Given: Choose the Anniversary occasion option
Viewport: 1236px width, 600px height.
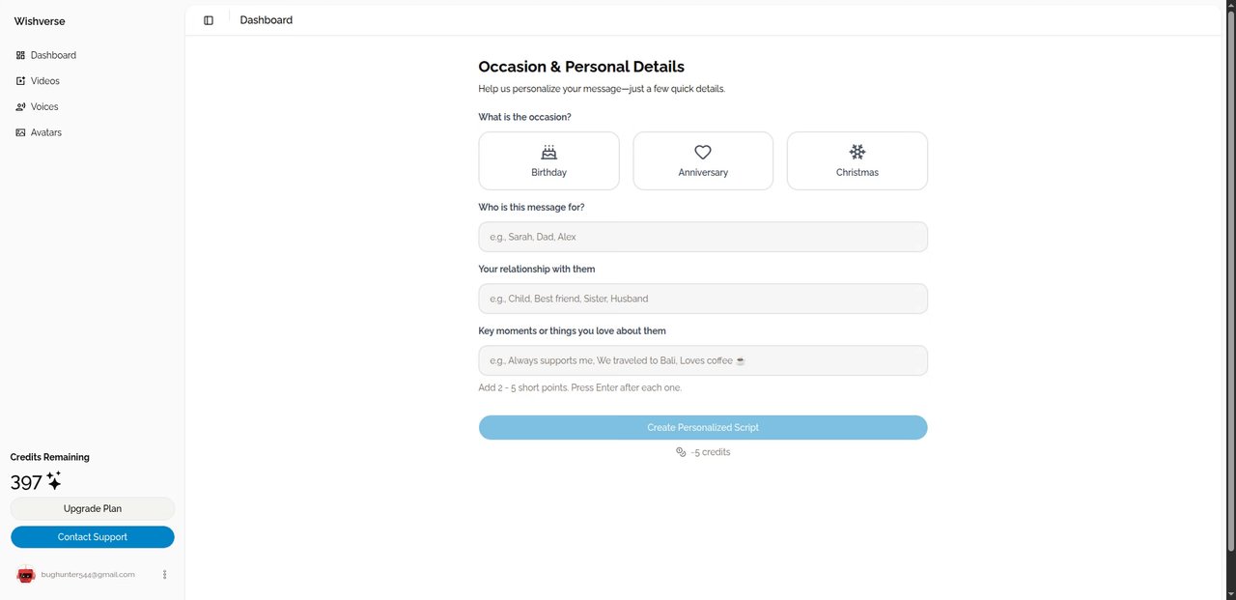Looking at the screenshot, I should click(x=703, y=161).
